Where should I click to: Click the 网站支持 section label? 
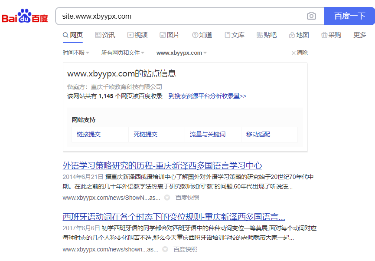pyautogui.click(x=84, y=120)
